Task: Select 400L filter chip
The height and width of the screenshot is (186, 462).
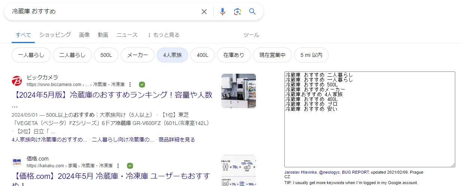Action: point(202,55)
